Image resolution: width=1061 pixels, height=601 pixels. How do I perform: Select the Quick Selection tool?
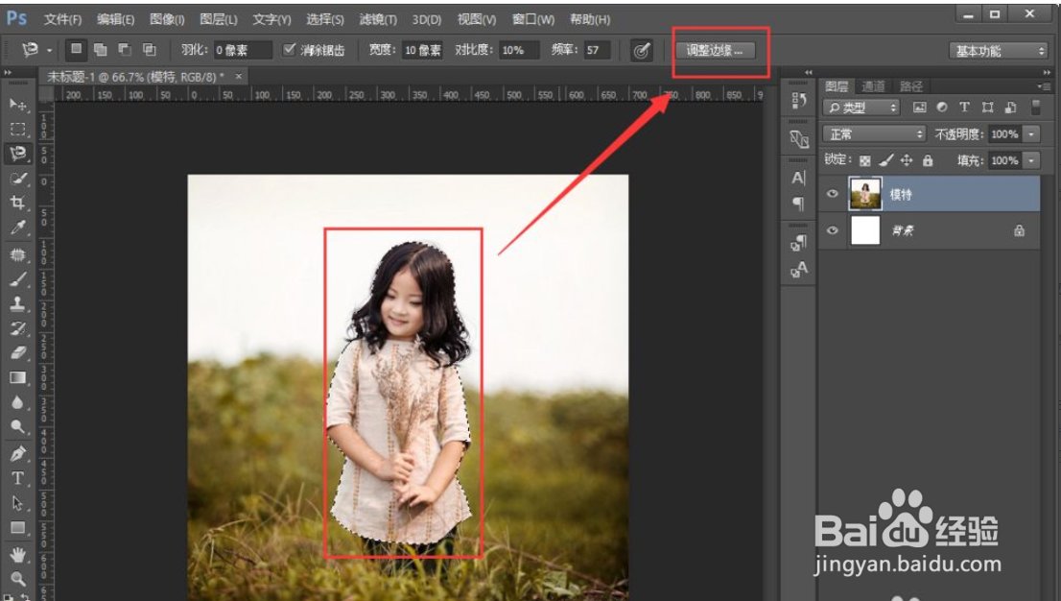(x=17, y=179)
